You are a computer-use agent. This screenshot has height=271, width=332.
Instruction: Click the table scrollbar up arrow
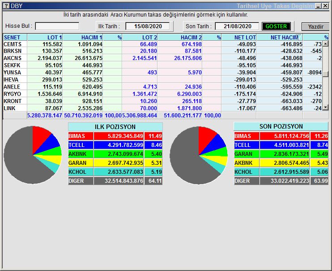click(325, 44)
